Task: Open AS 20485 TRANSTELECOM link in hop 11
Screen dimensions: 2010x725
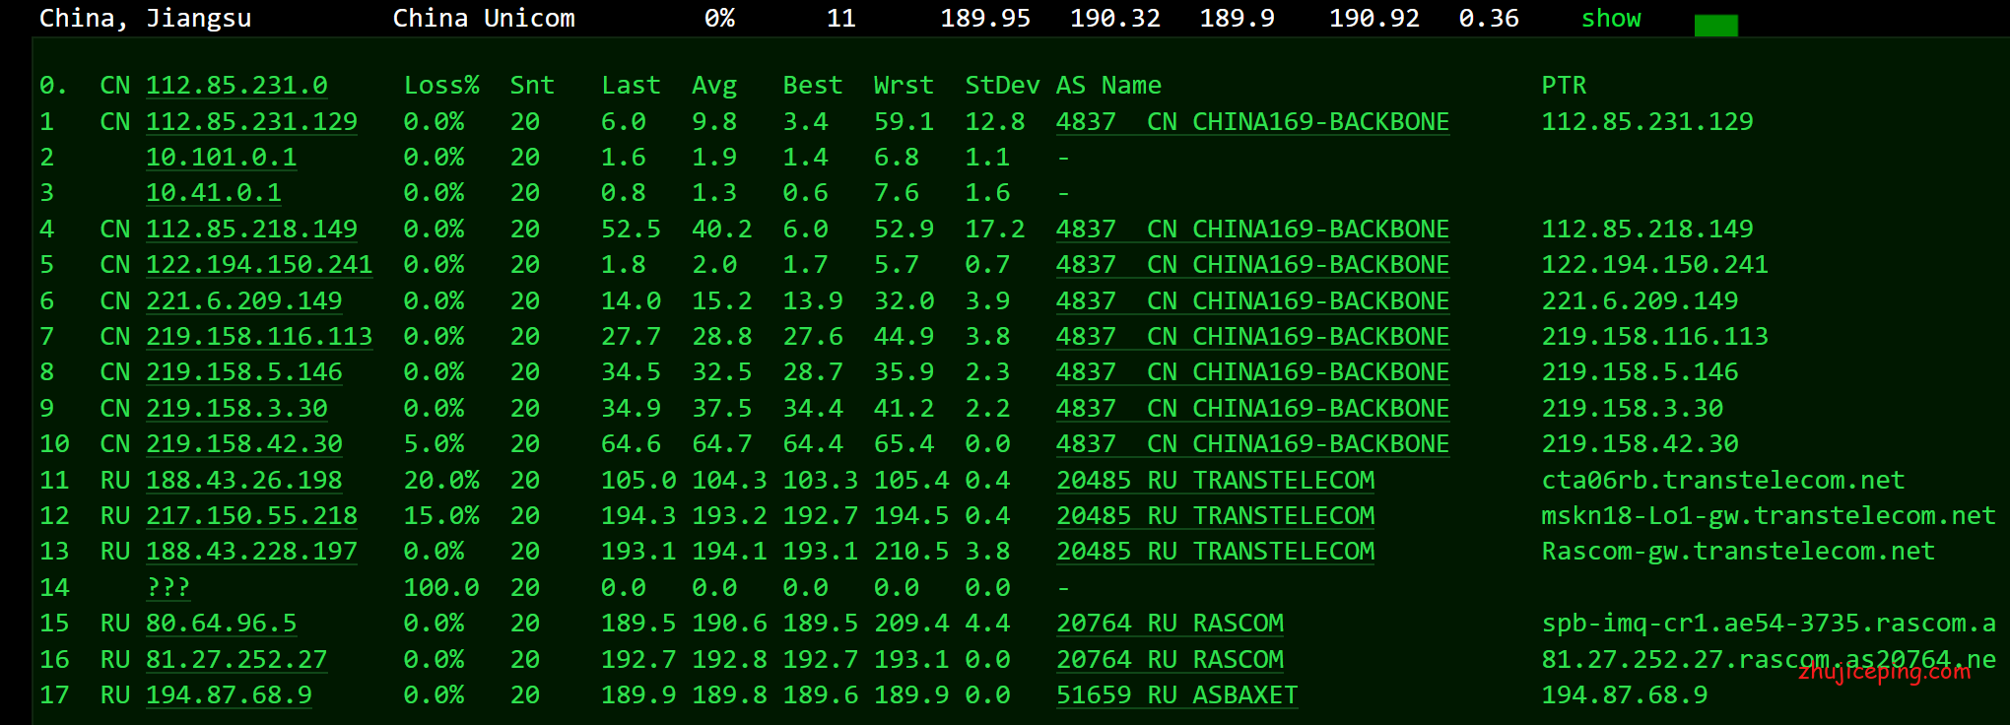Action: click(1215, 481)
